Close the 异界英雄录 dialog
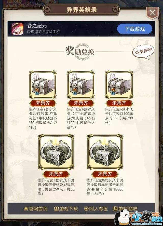The width and height of the screenshot is (163, 226). [152, 13]
